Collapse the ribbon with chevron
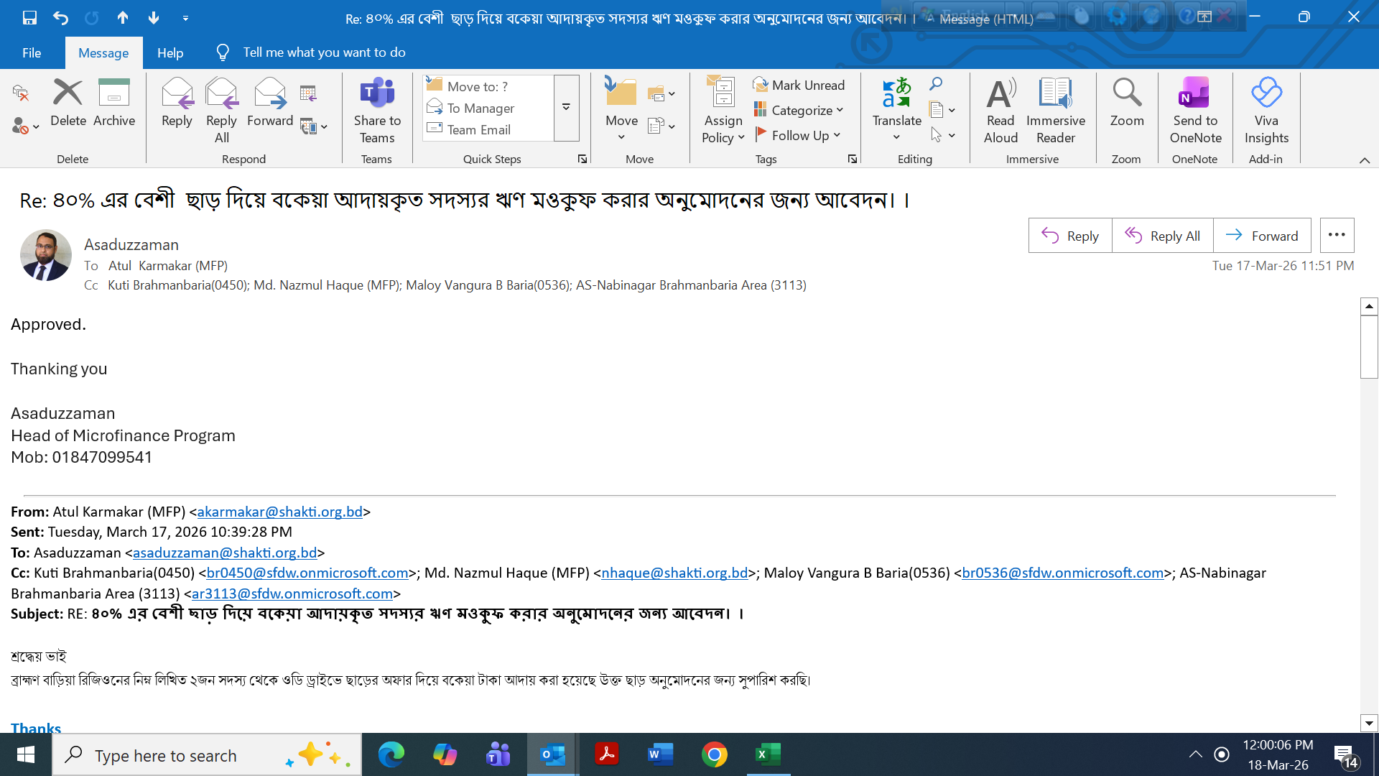Viewport: 1379px width, 776px height. [x=1365, y=160]
